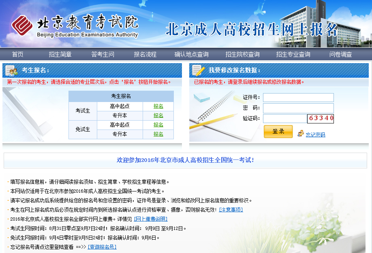Open 招生专业查询 menu item

[x=293, y=54]
